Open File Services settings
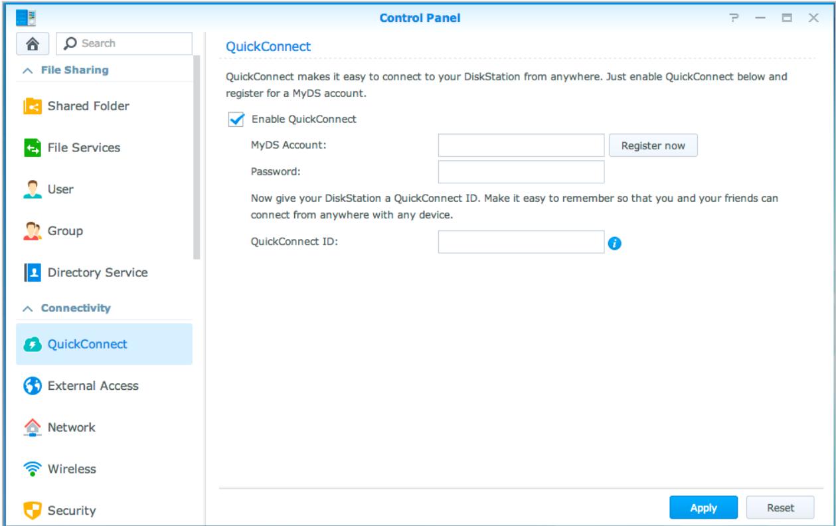The height and width of the screenshot is (526, 836). 104,147
